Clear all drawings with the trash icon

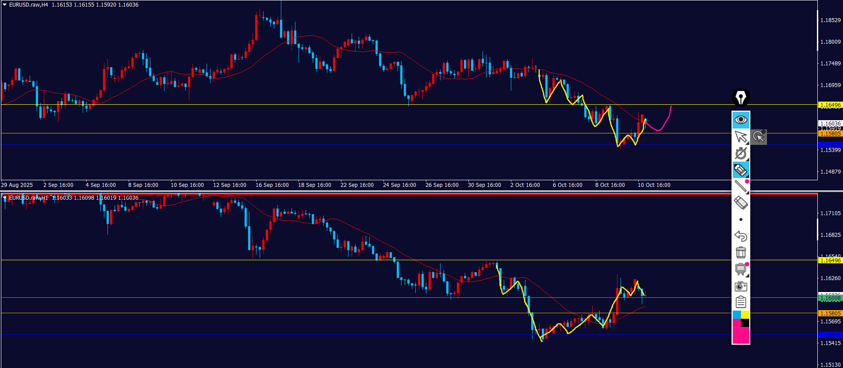(741, 252)
